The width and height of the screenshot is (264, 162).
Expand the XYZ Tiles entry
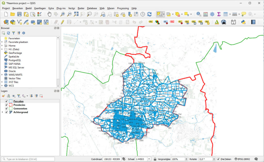coord(2,82)
